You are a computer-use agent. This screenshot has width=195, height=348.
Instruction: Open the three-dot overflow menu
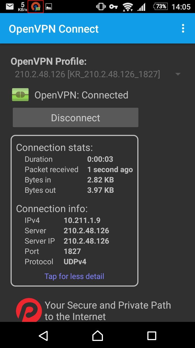tap(183, 29)
